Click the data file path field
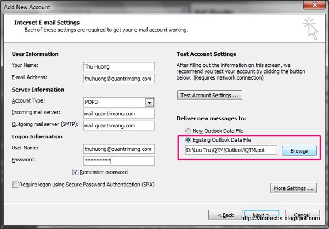329x229 pixels. coord(231,150)
